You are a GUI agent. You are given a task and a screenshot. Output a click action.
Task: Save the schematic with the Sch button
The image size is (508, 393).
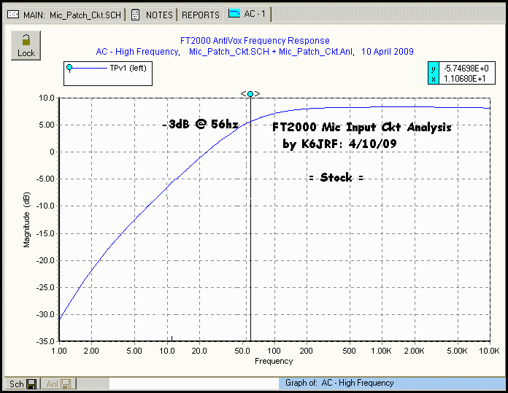(22, 384)
